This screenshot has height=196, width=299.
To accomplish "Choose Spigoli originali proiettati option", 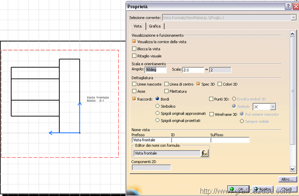I will (x=157, y=120).
